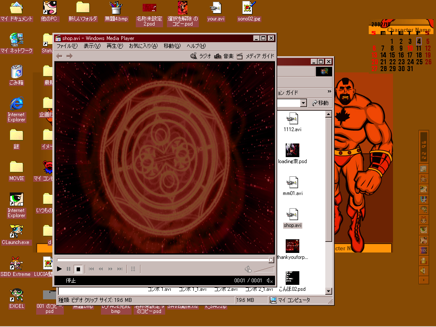Launch the CLaunch.exe desktop shortcut
This screenshot has width=436, height=327.
(x=16, y=235)
